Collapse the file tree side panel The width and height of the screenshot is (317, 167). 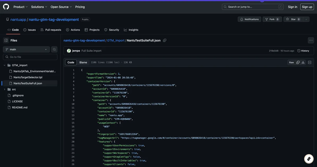coord(6,40)
